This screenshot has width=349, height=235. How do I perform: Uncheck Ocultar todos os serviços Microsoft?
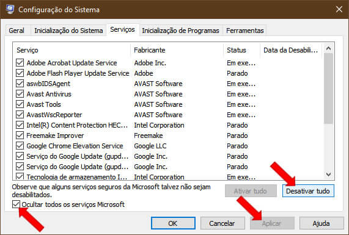point(16,204)
